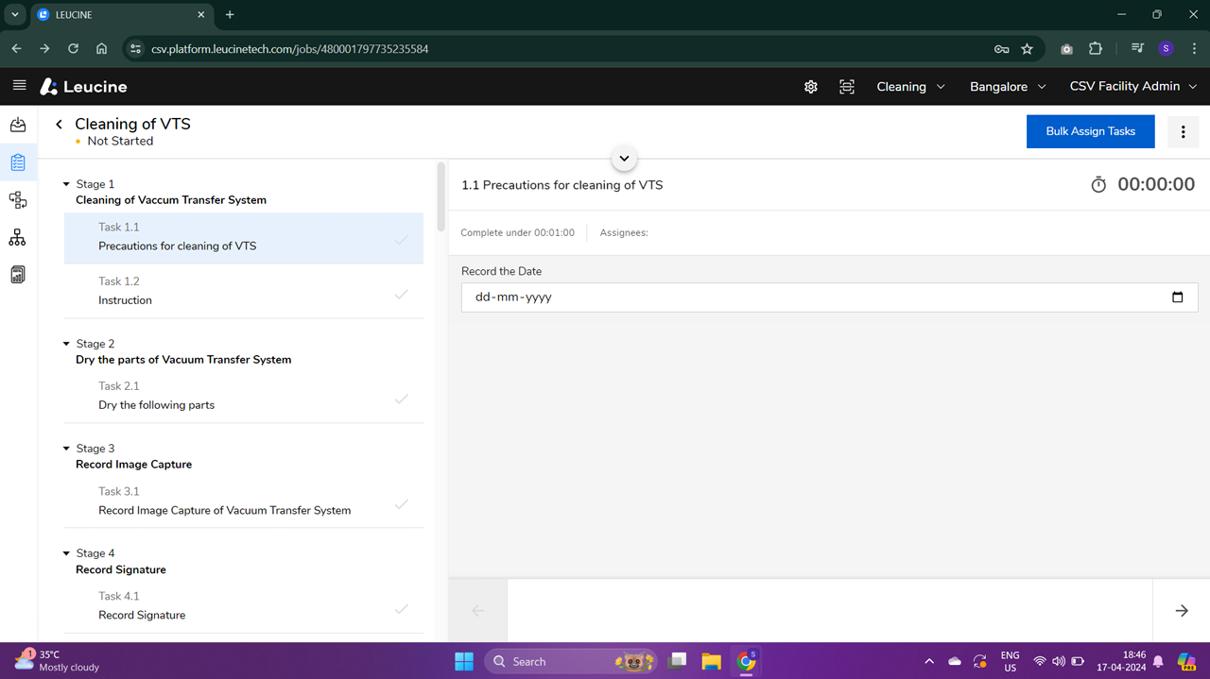The image size is (1210, 679).
Task: Open File Explorer from the taskbar
Action: tap(712, 661)
